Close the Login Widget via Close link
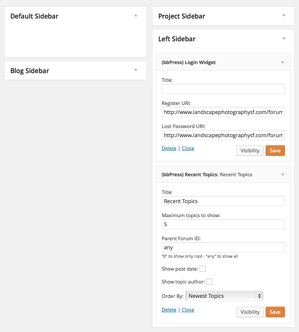Image resolution: width=299 pixels, height=332 pixels. [188, 149]
